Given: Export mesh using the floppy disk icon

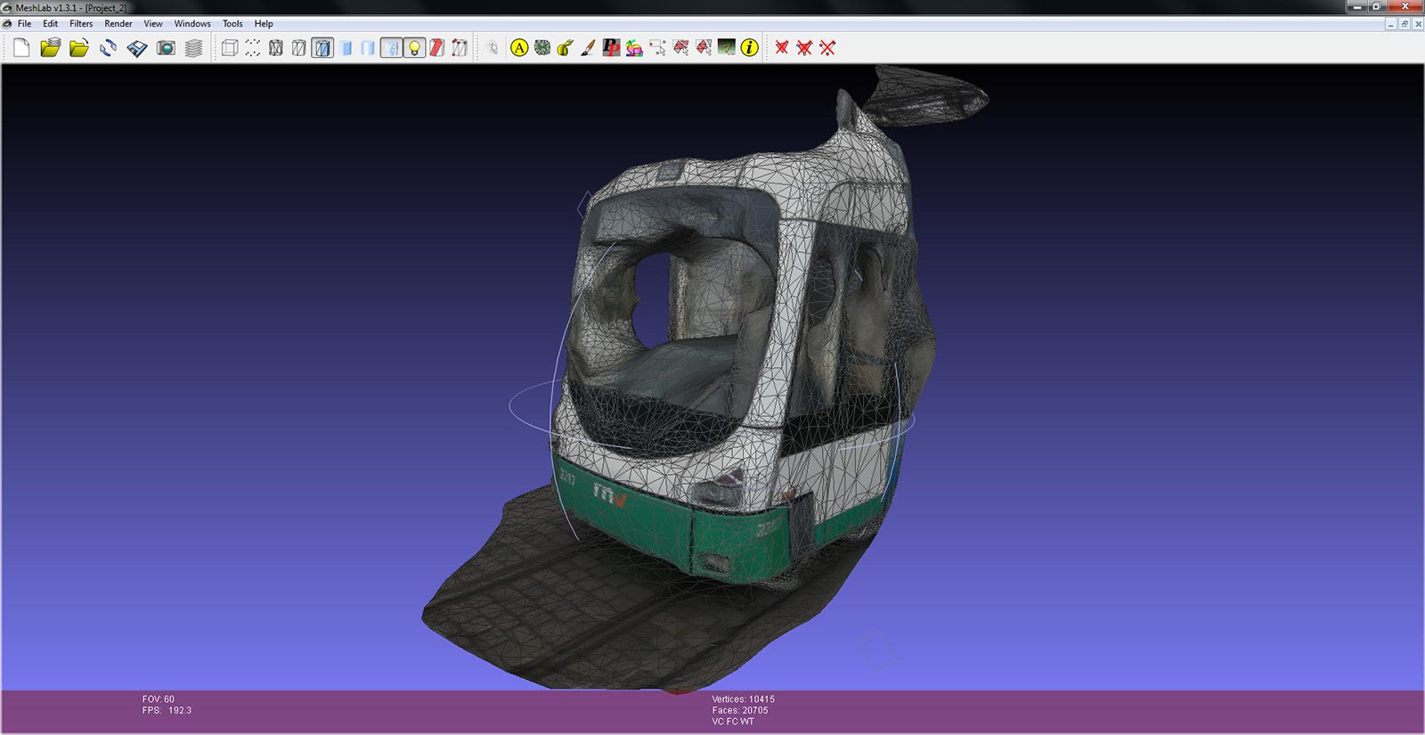Looking at the screenshot, I should pyautogui.click(x=136, y=48).
